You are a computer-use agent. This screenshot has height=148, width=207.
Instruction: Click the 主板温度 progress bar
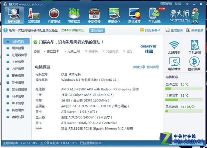184,100
